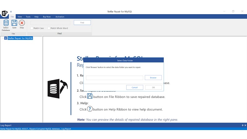This screenshot has width=247, height=139.
Task: Toggle the Match Whole Word checkbox
Action: [49, 28]
